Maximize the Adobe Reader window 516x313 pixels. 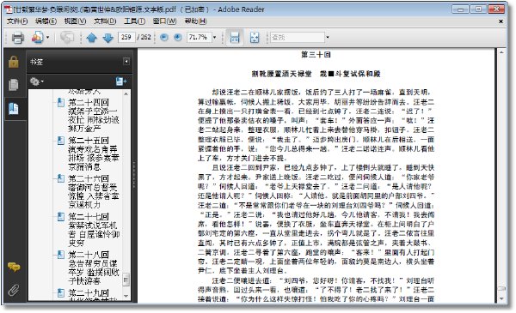tap(478, 9)
